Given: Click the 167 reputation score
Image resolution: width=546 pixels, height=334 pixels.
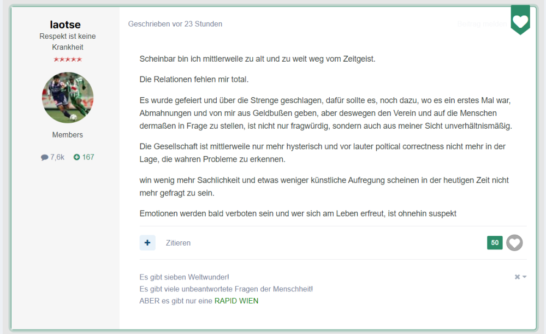Looking at the screenshot, I should pos(88,157).
